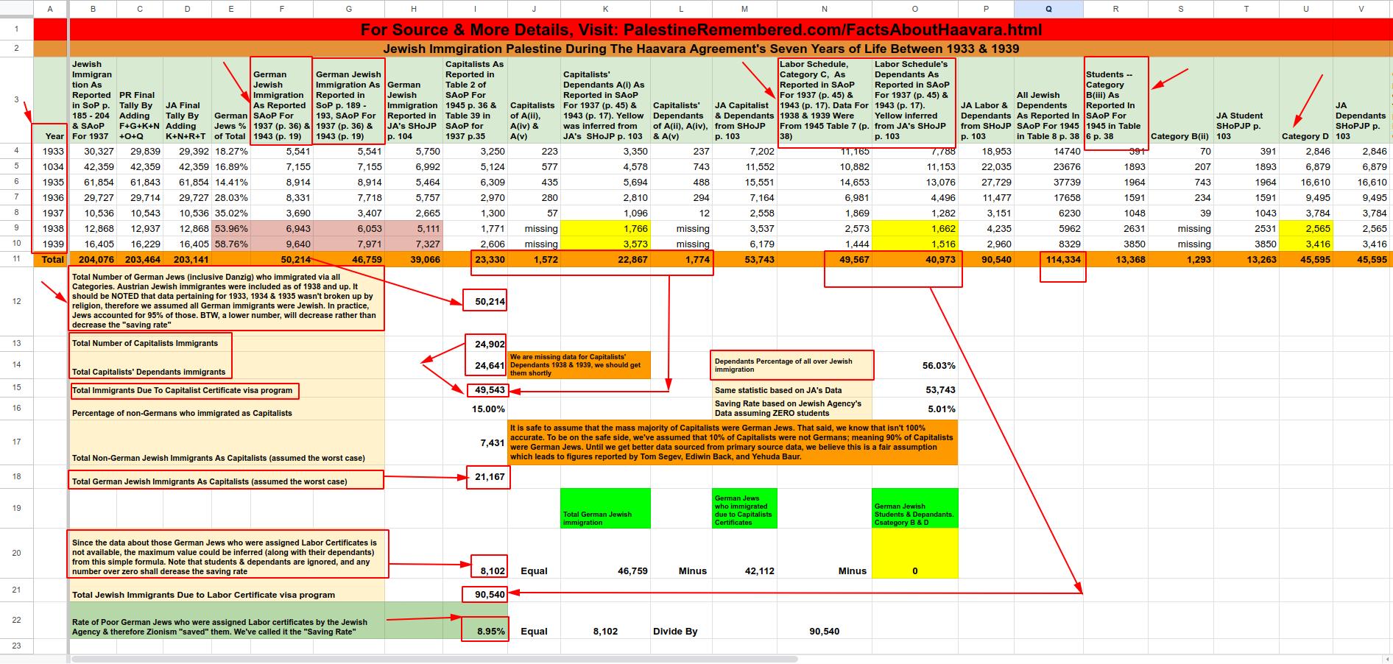1393x664 pixels.
Task: Click orange note about missing Capitalists' Dependants data
Action: point(579,365)
